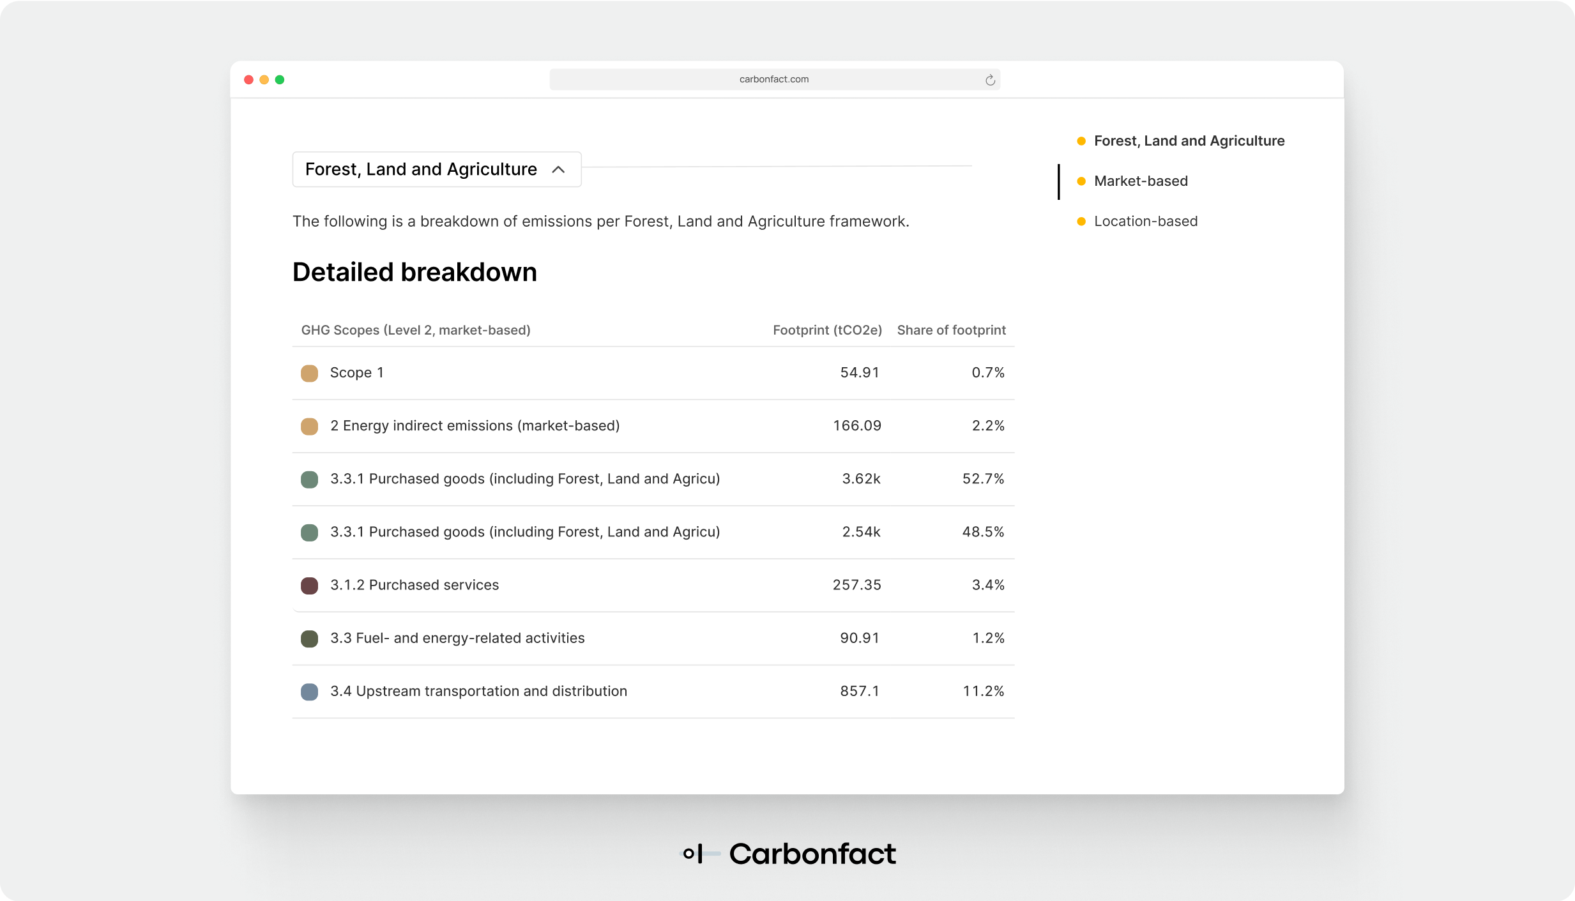
Task: Click the chevron in the framework selector
Action: (558, 169)
